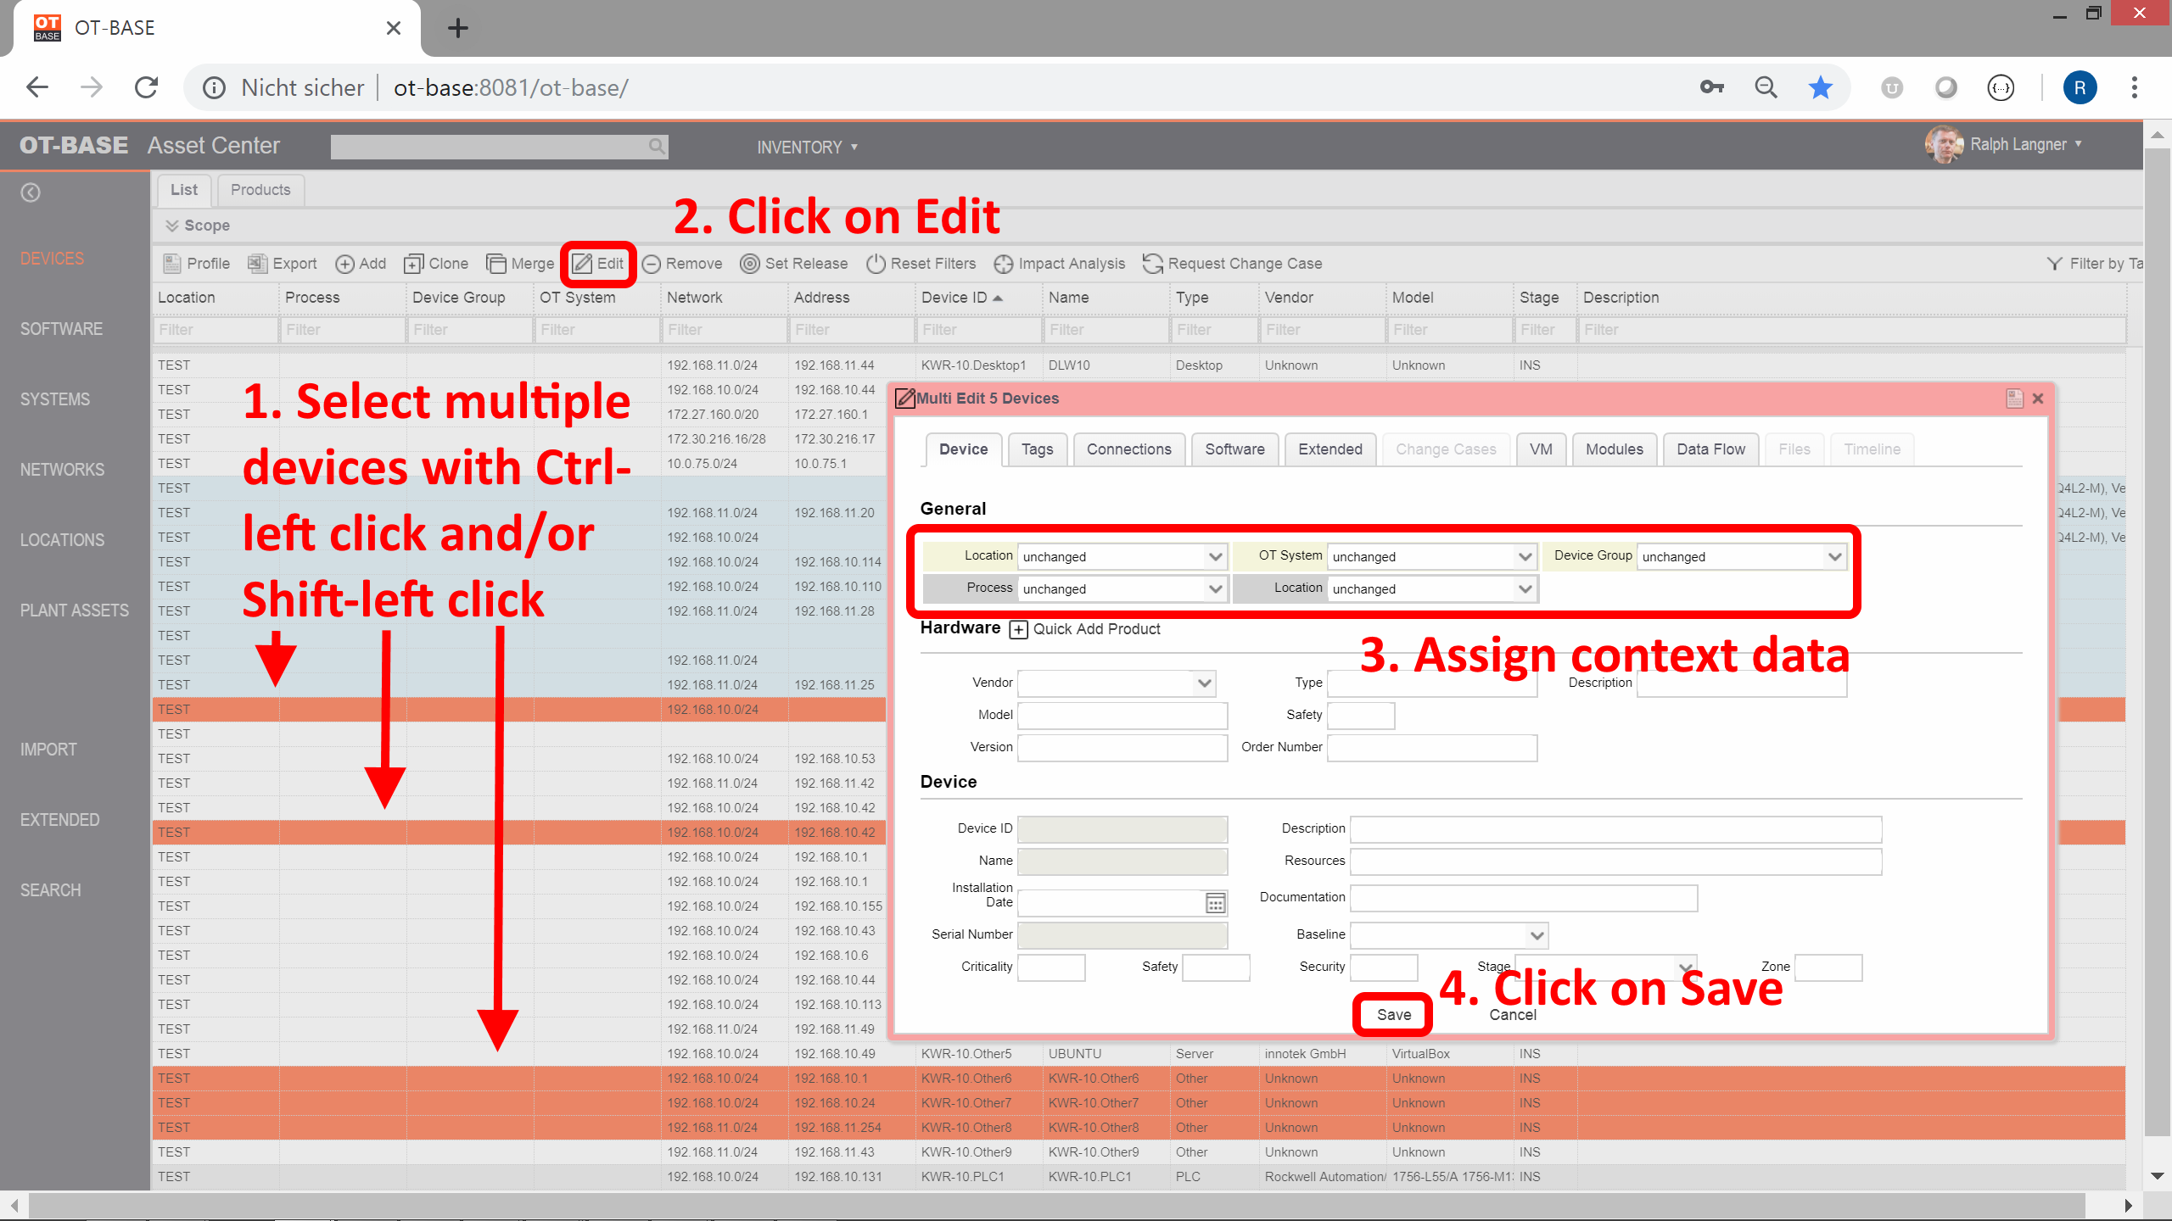The height and width of the screenshot is (1221, 2172).
Task: Go to SOFTWARE in the sidebar
Action: (61, 329)
